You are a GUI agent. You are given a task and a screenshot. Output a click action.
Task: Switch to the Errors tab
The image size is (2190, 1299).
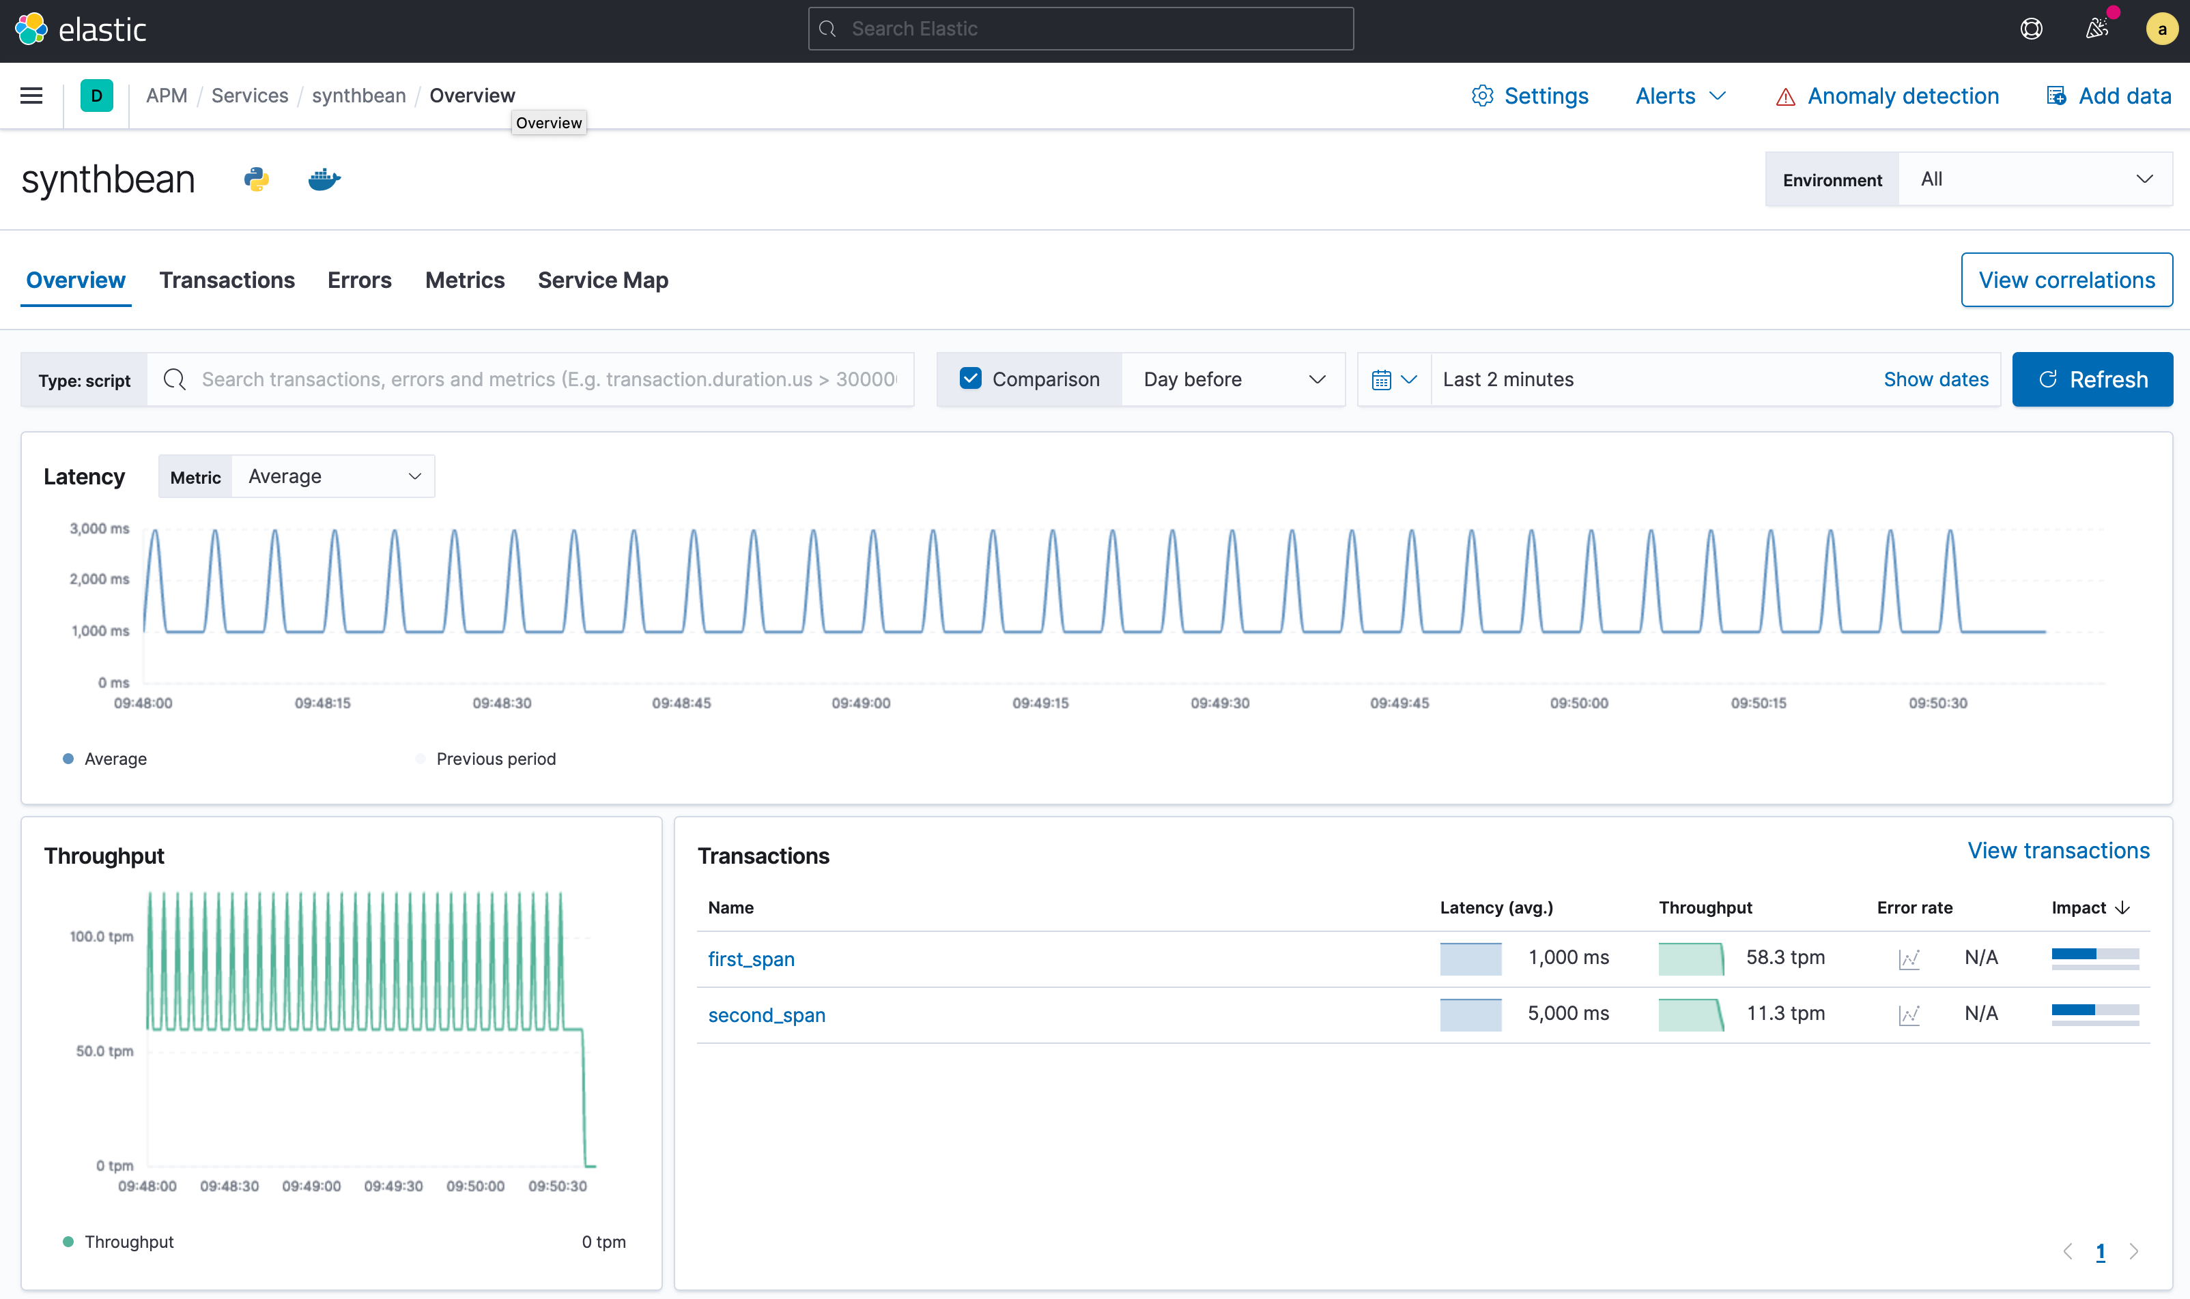point(359,280)
